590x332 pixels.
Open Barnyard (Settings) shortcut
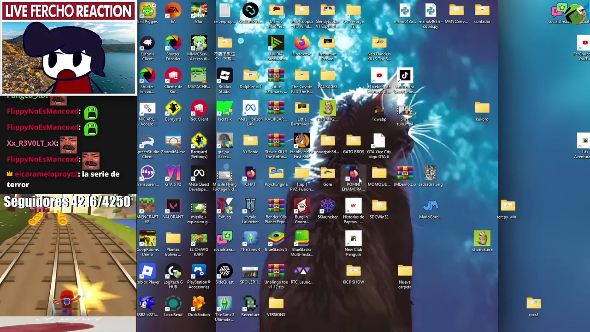[x=199, y=141]
